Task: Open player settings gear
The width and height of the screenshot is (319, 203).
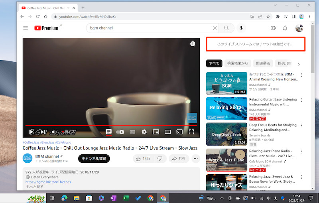Action: tap(144, 132)
